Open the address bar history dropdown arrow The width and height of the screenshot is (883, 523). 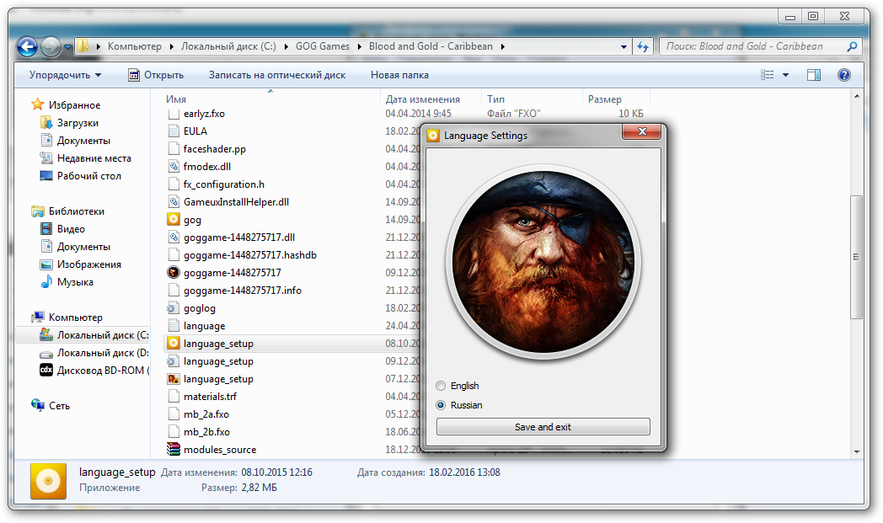(x=623, y=46)
